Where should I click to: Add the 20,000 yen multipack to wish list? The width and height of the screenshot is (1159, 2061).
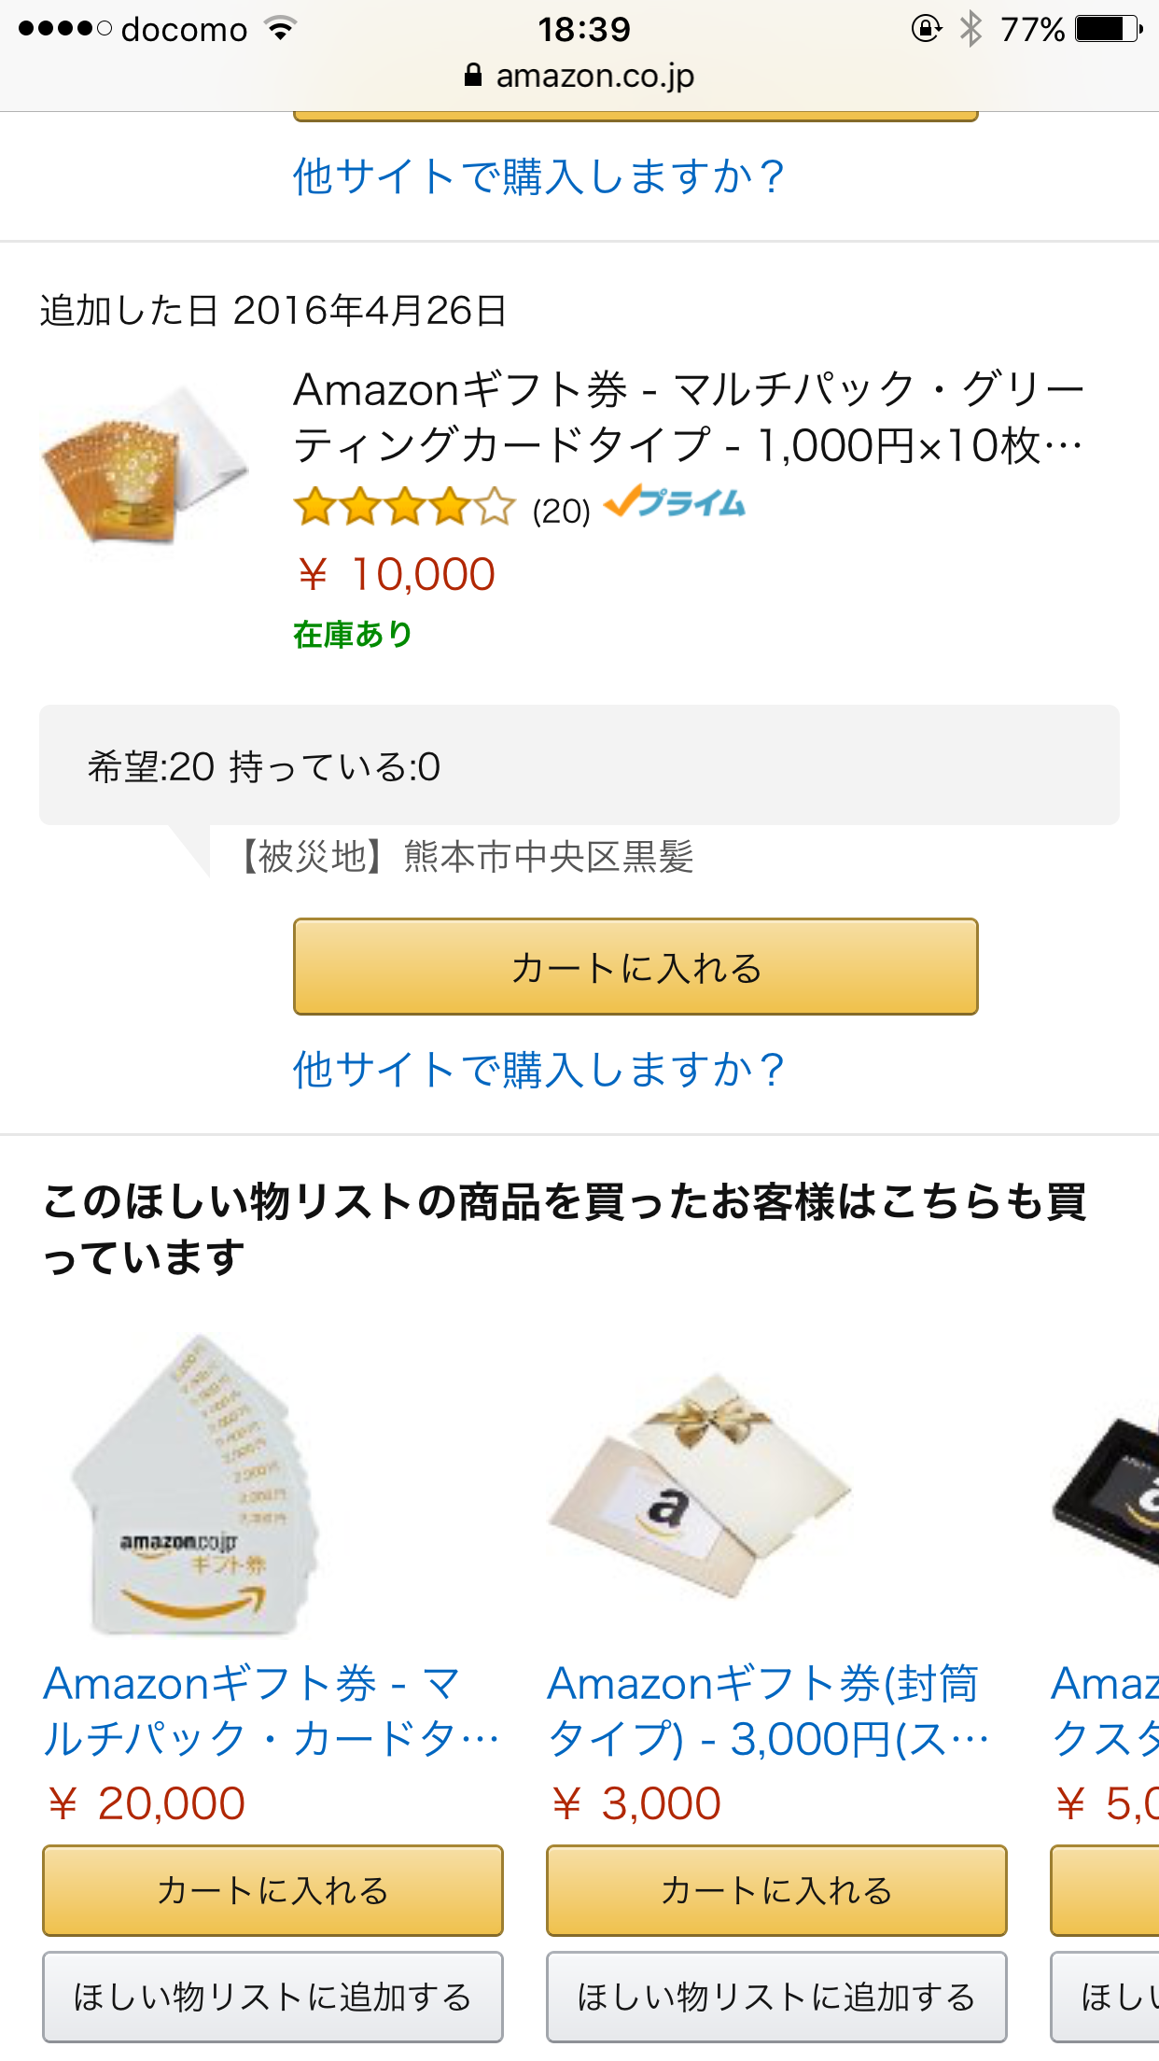pyautogui.click(x=272, y=1997)
